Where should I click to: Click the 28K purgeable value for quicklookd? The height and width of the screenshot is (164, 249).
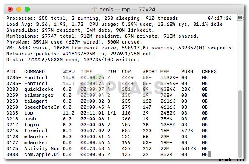click(x=185, y=89)
